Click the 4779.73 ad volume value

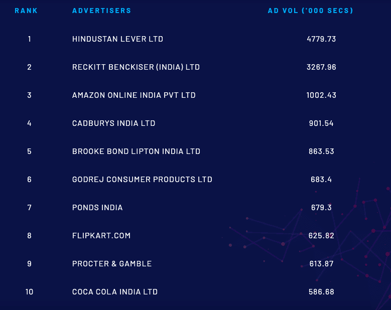click(x=321, y=39)
